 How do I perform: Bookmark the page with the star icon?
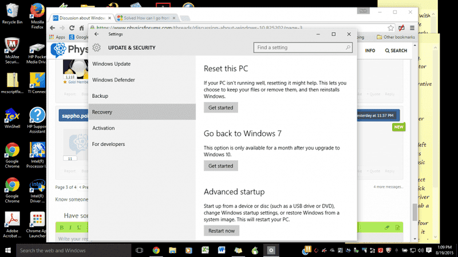pos(390,28)
